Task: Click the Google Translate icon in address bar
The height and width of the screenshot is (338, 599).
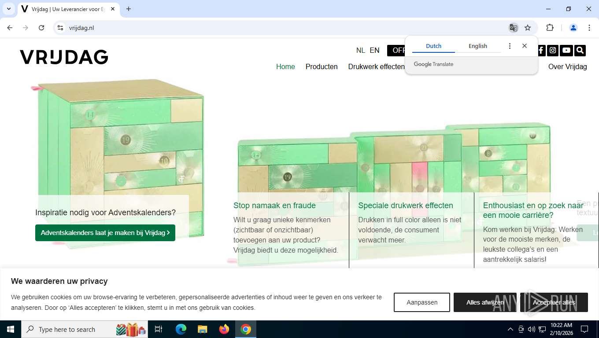Action: pos(513,28)
